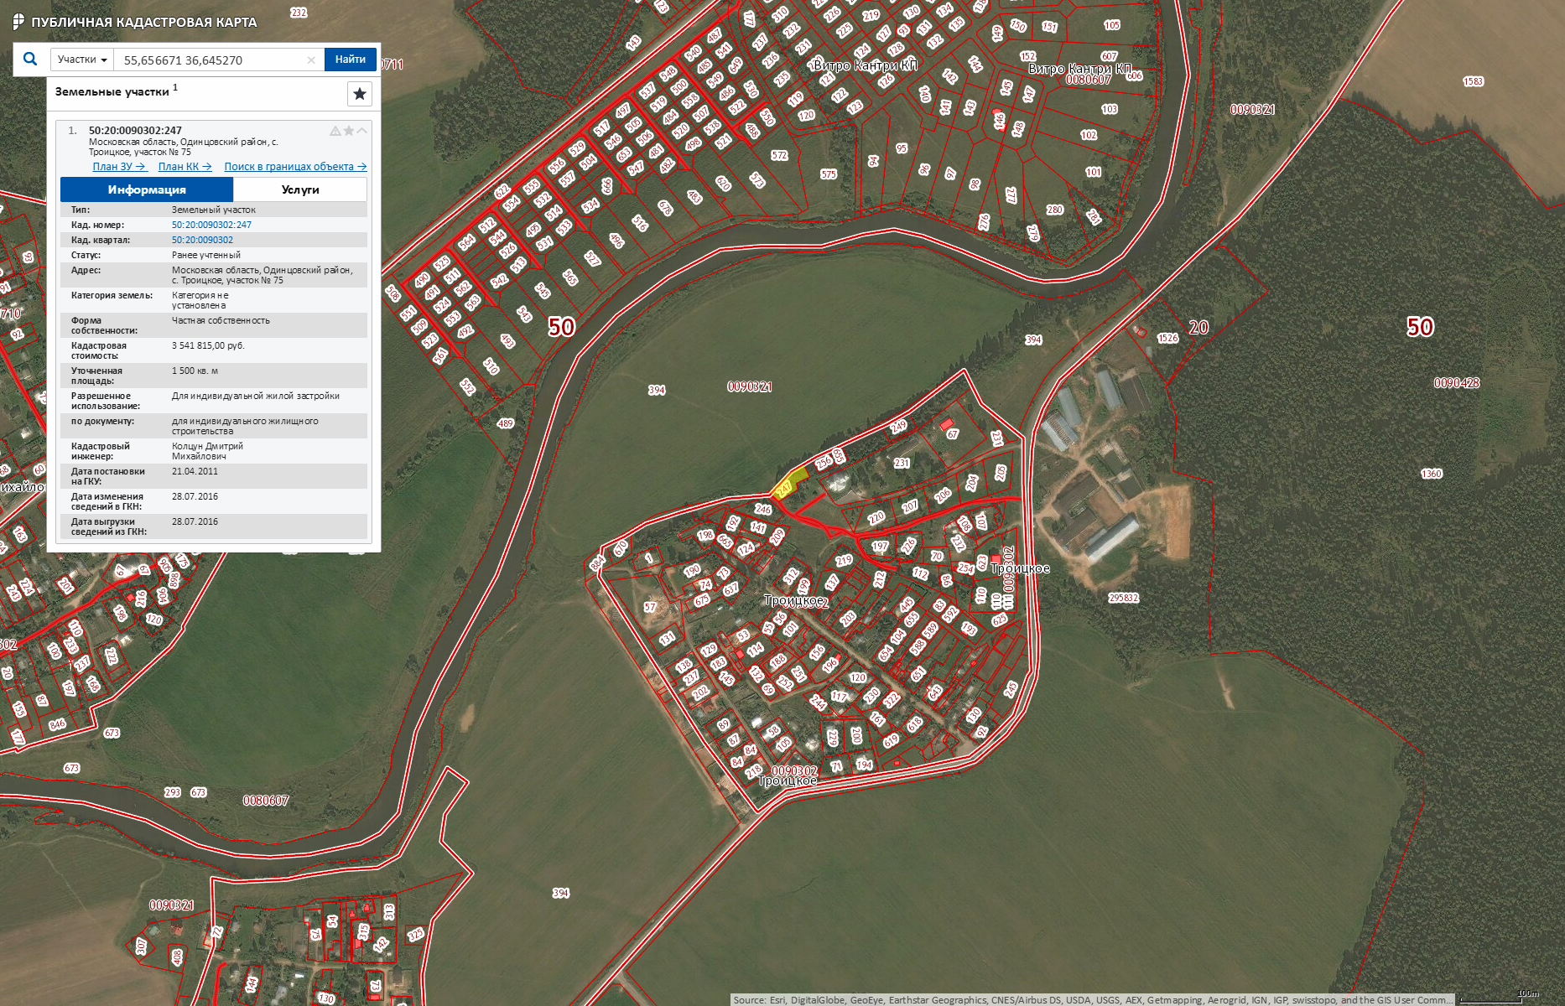Click cadastral value 3 541 815,00 руб.
This screenshot has width=1565, height=1006.
208,345
